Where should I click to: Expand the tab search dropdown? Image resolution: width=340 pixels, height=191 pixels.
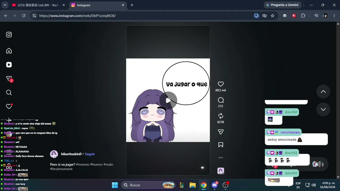tap(5, 5)
